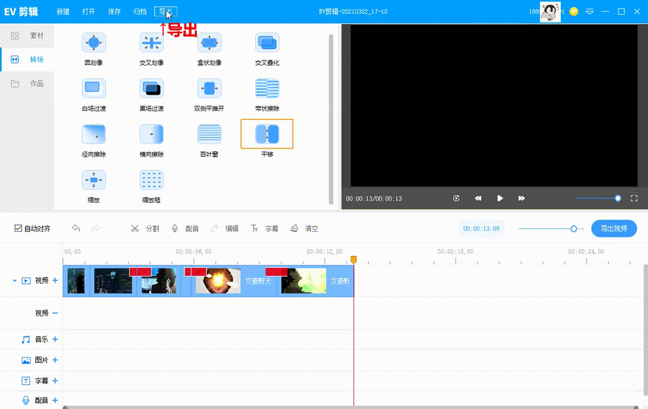Pick the 白场过渡 transition
Viewport: 648px width, 409px height.
[94, 88]
